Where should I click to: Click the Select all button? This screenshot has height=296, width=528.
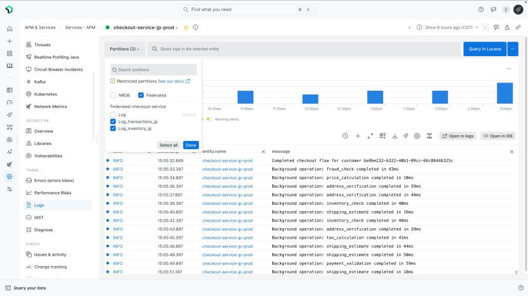point(168,145)
